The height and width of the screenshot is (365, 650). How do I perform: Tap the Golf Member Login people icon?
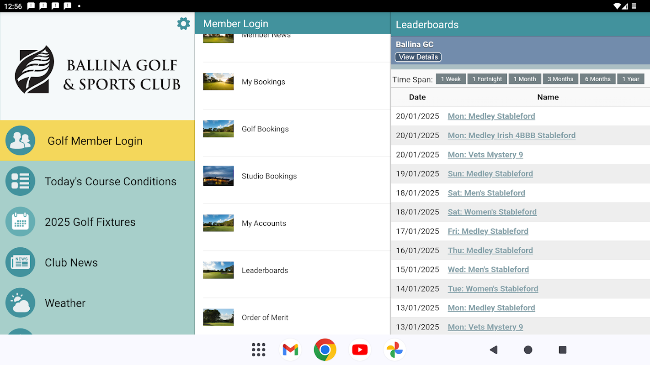pos(20,141)
